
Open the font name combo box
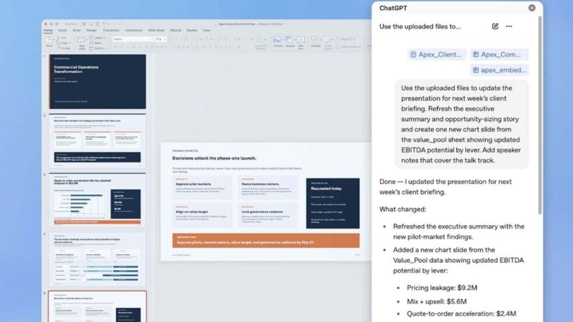(x=133, y=39)
